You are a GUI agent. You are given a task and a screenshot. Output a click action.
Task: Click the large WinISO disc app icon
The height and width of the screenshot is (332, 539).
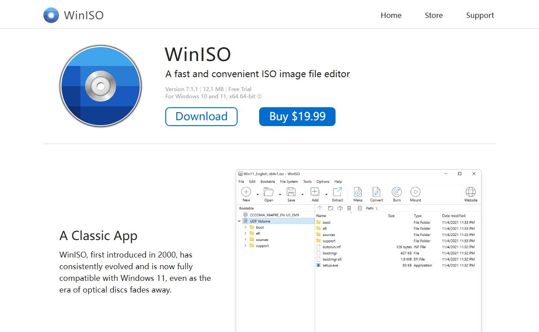101,86
